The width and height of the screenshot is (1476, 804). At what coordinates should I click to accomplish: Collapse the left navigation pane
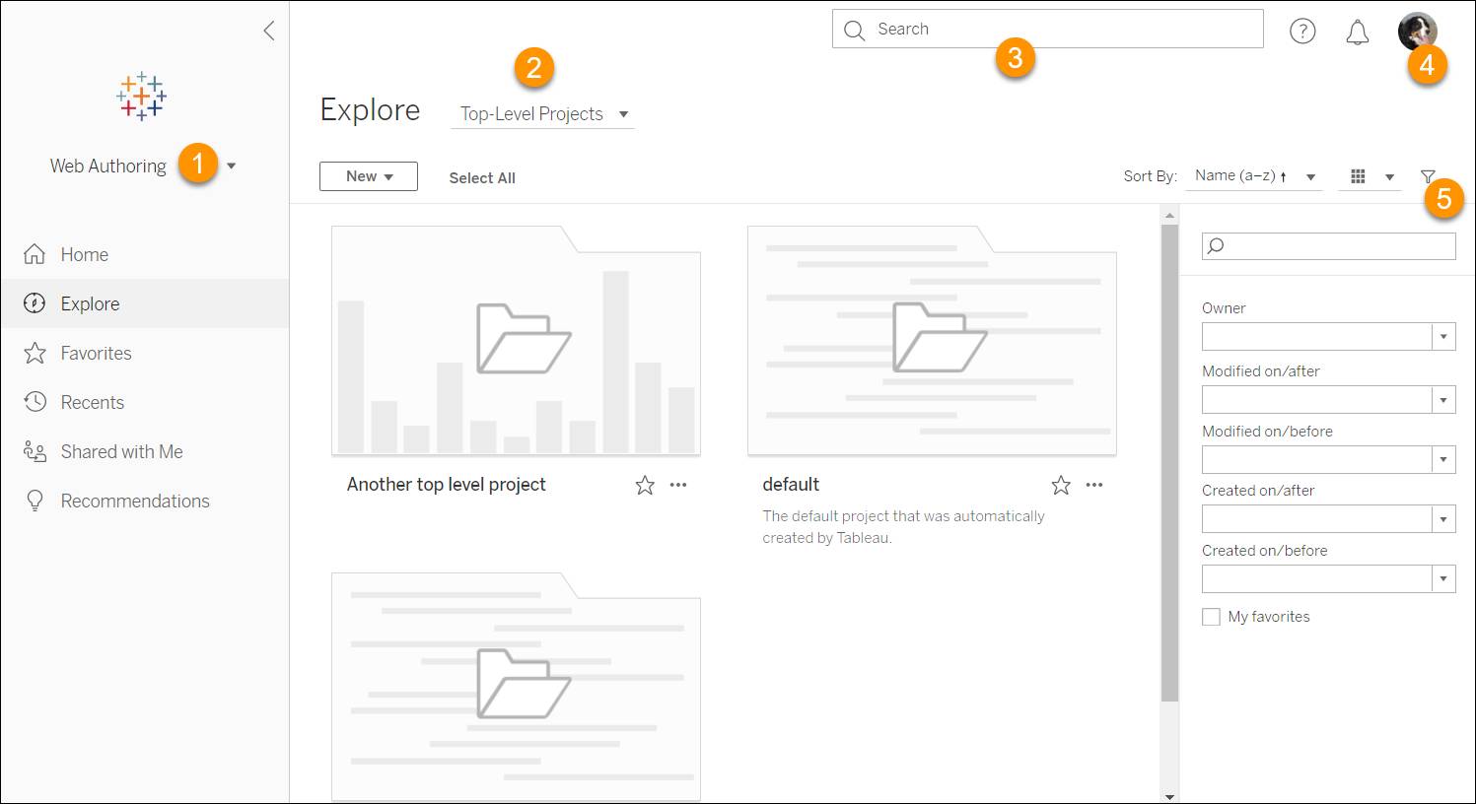coord(268,31)
